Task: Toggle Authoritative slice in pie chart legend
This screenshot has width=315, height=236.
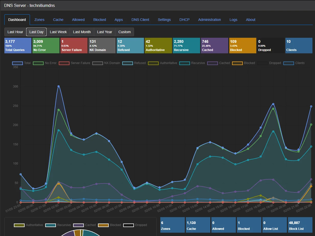Action: tap(29, 225)
